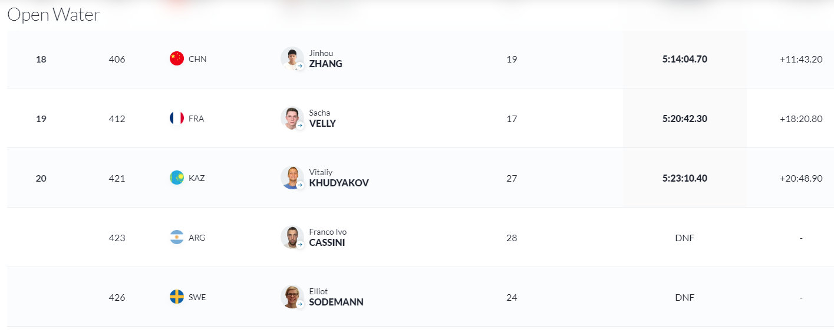This screenshot has width=834, height=332.
Task: Select the 5:14:04.70 time cell
Action: point(685,59)
